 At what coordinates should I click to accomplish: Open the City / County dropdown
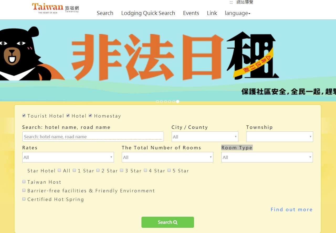pyautogui.click(x=205, y=137)
